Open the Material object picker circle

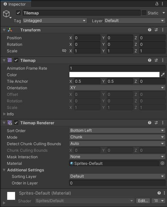[162, 163]
